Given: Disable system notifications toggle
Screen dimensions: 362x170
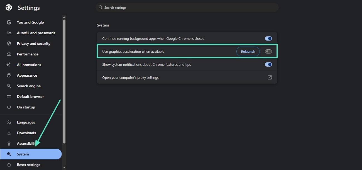Looking at the screenshot, I should (x=268, y=64).
